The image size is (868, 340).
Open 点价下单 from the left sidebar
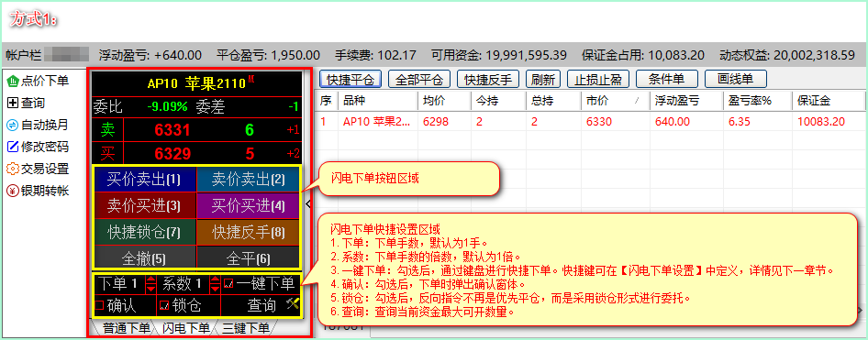37,82
